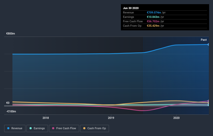The height and width of the screenshot is (136, 213).
Task: Toggle the Revenue legend button
Action: [x=15, y=128]
